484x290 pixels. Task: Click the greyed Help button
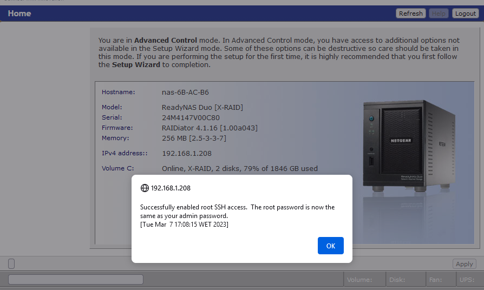coord(439,14)
